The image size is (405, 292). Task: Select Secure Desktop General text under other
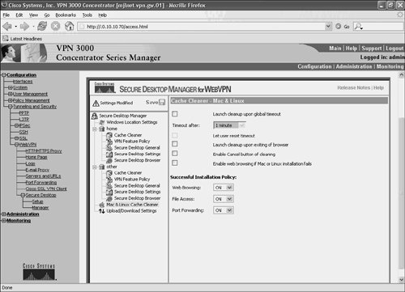click(137, 186)
